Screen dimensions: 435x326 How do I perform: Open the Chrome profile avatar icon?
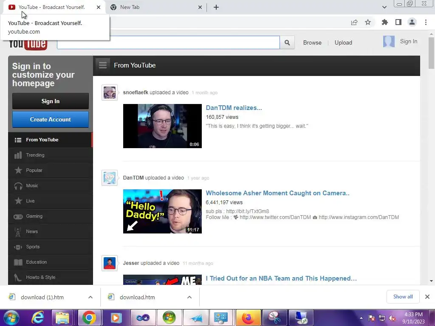click(x=412, y=22)
